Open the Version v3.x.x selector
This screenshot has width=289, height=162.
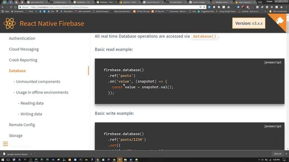249,23
